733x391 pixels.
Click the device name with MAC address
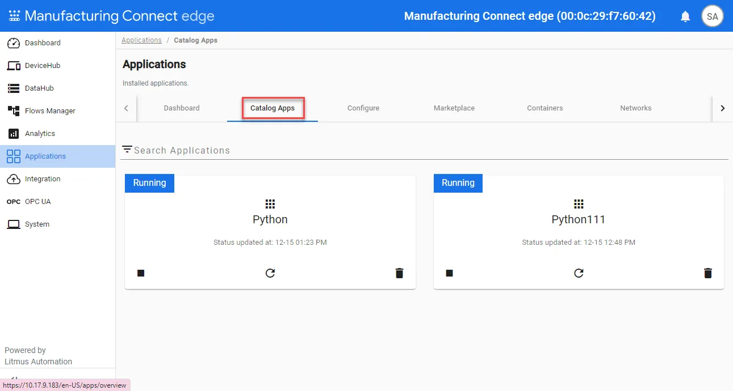(530, 16)
